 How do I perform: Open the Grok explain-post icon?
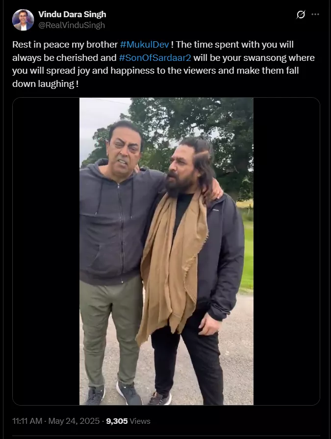pyautogui.click(x=301, y=14)
